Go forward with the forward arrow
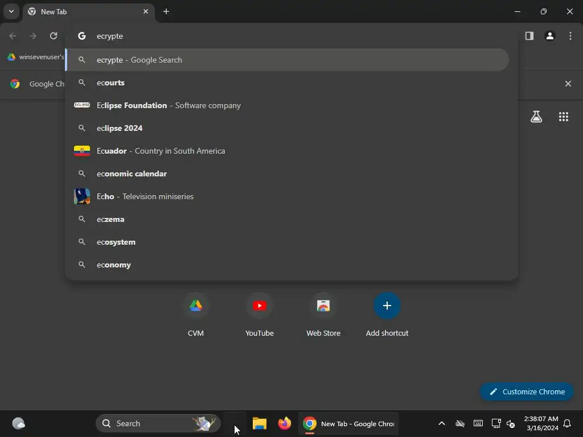 tap(33, 36)
